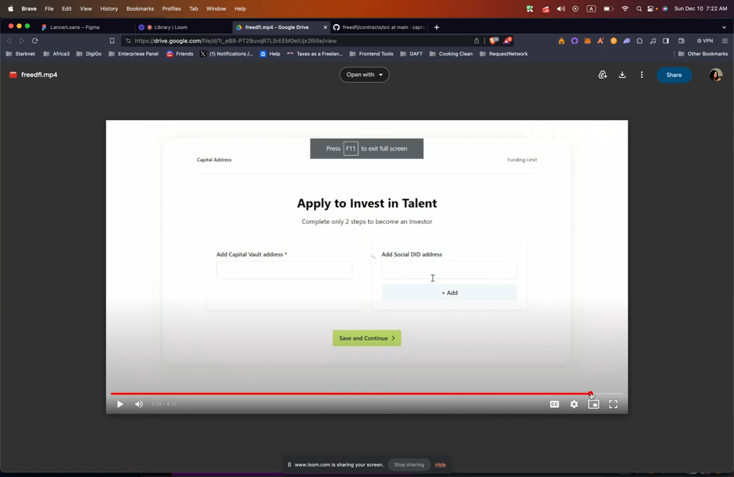Open the Starknet bookmarks folder
The width and height of the screenshot is (734, 477).
(x=20, y=54)
